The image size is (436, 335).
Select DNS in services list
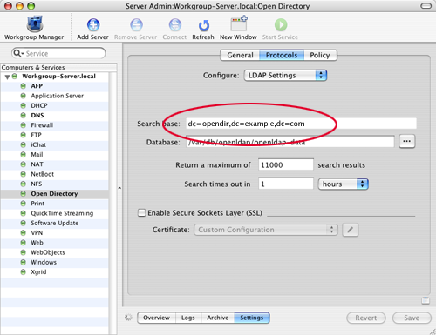tap(37, 116)
